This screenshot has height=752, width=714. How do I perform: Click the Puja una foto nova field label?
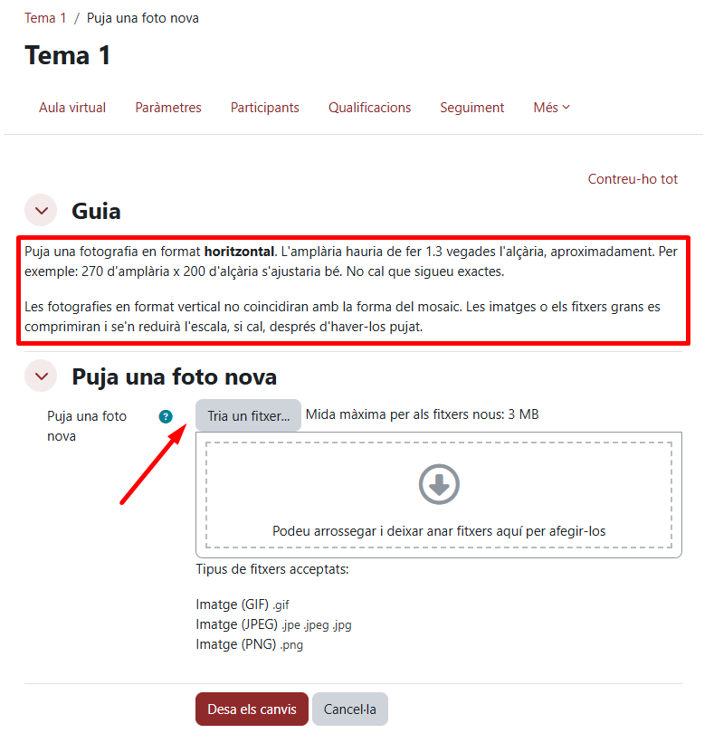point(87,426)
